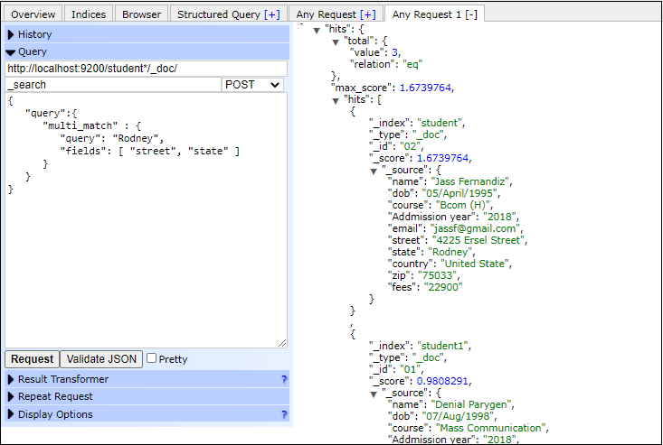Viewport: 663px width, 445px height.
Task: Click the "value": 3 entry
Action: click(374, 52)
